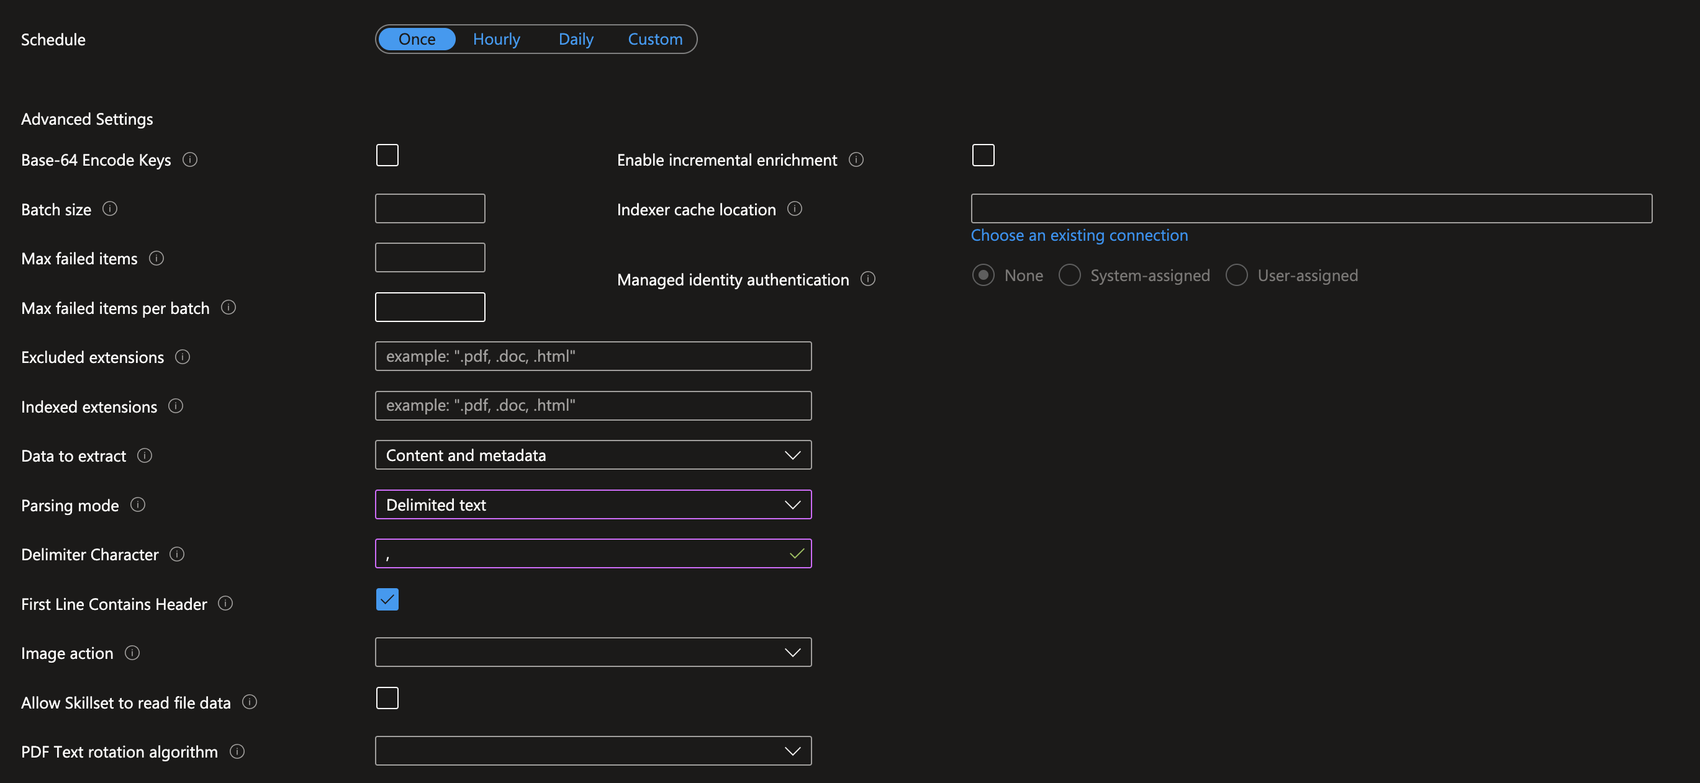Click info icon next to Indexer cache location
Viewport: 1700px width, 783px height.
795,209
